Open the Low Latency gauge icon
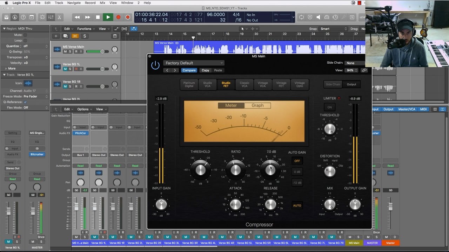The height and width of the screenshot is (252, 449). point(327,17)
